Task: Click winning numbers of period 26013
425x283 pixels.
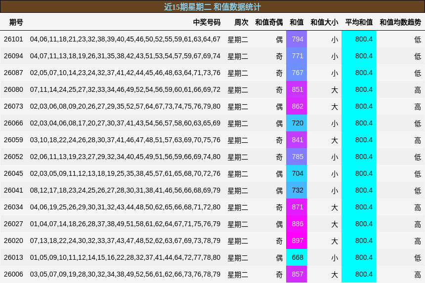Action: pos(125,257)
